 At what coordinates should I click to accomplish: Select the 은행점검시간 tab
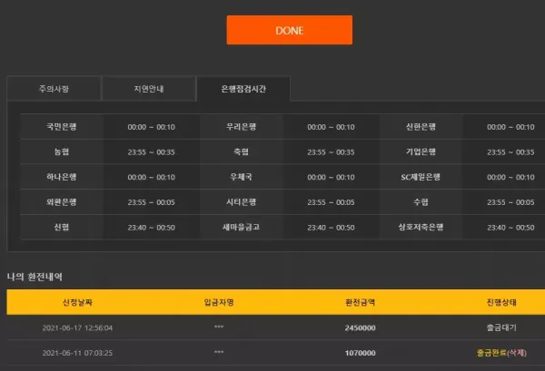[x=243, y=89]
